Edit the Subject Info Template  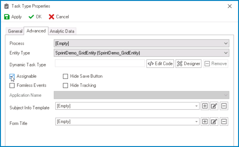pos(214,106)
